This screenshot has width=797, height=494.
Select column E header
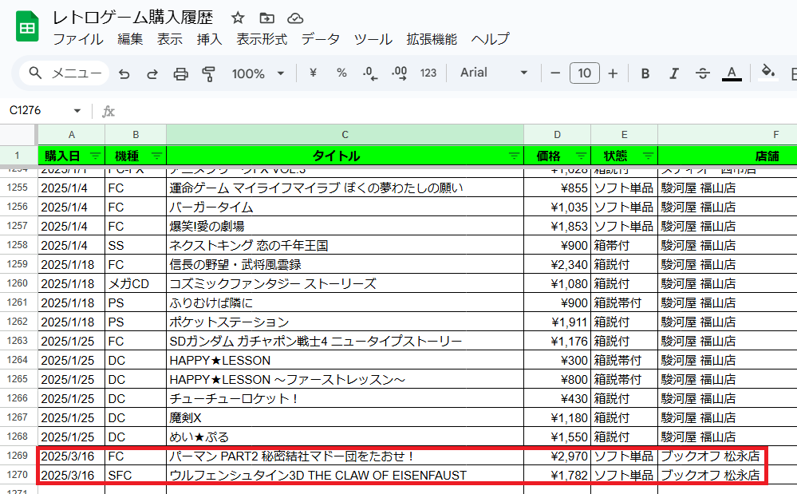coord(624,135)
